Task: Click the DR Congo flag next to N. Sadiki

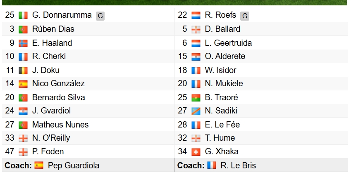Action: (x=196, y=111)
